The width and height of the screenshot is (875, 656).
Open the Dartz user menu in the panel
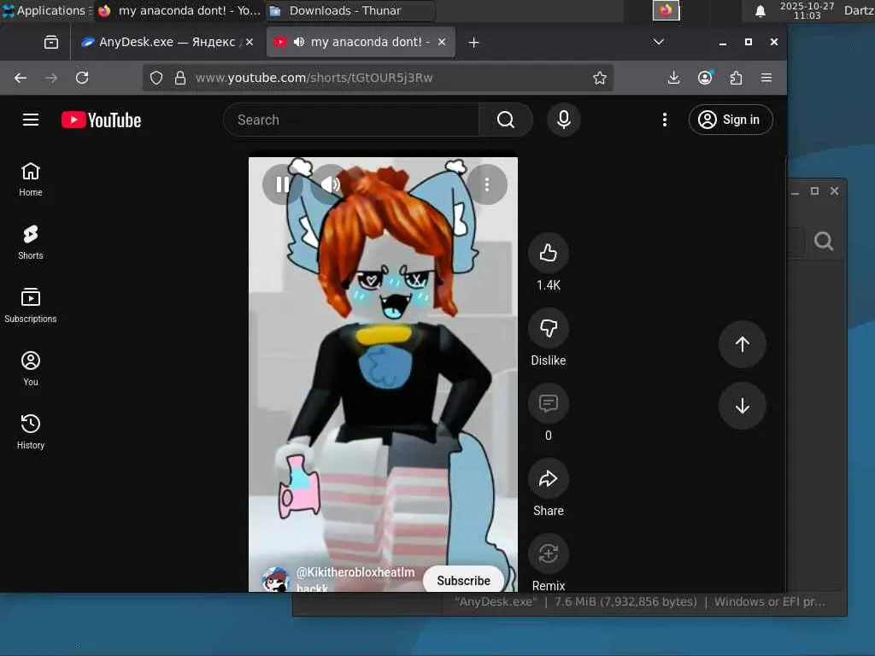pos(858,10)
